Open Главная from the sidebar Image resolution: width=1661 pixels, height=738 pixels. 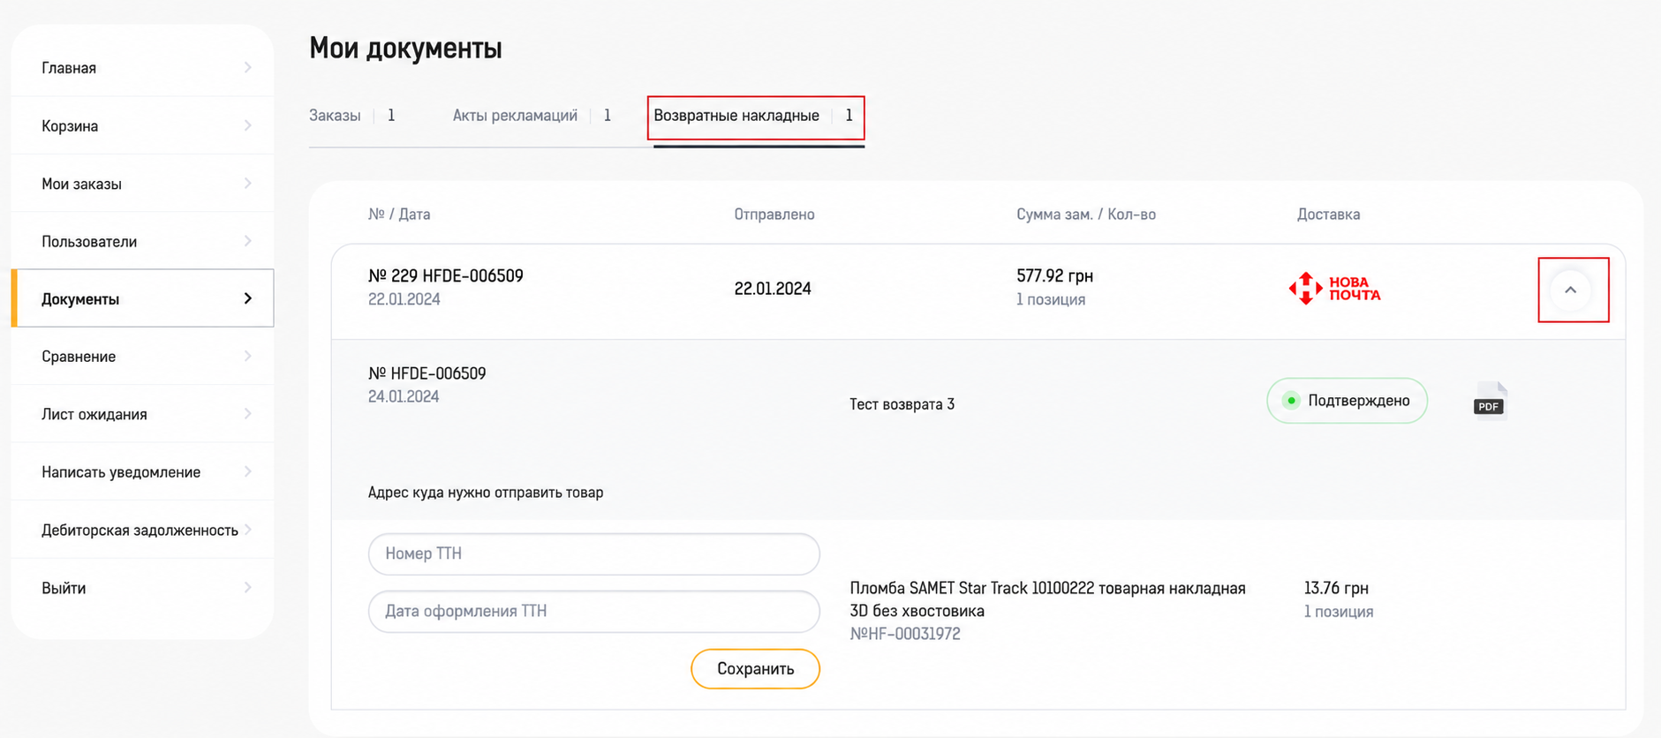tap(142, 68)
